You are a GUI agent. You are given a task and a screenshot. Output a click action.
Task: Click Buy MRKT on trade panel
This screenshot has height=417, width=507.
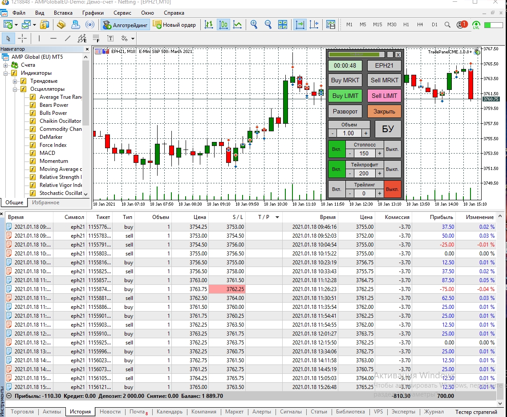[x=345, y=80]
